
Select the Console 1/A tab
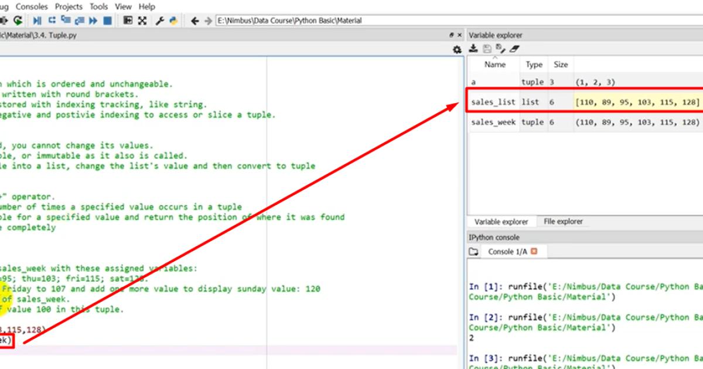[507, 251]
